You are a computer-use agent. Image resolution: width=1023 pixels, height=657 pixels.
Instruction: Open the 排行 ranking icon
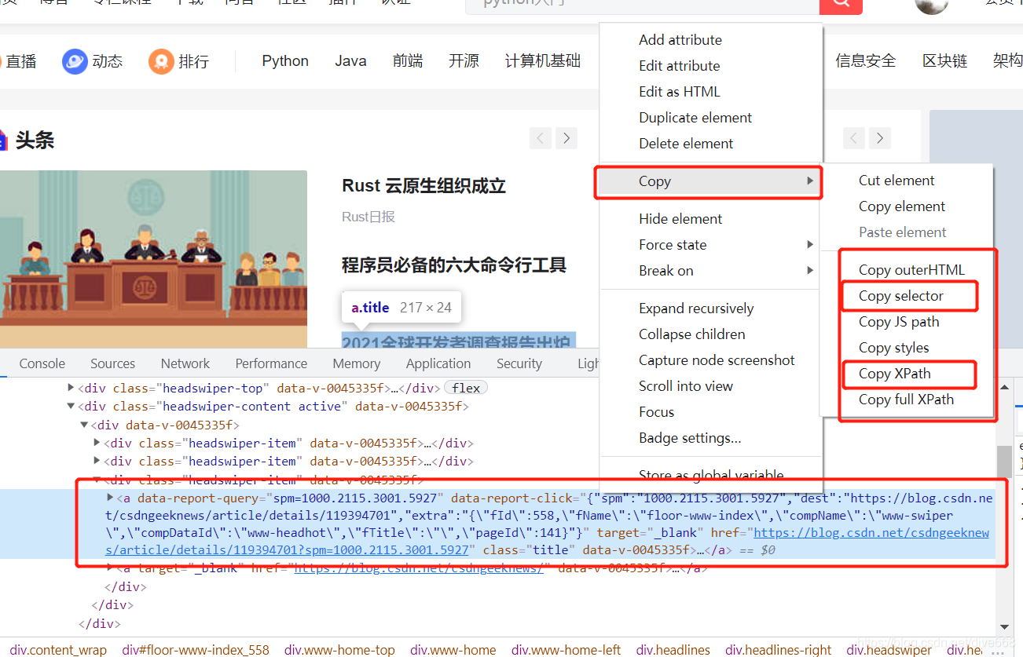click(x=161, y=61)
